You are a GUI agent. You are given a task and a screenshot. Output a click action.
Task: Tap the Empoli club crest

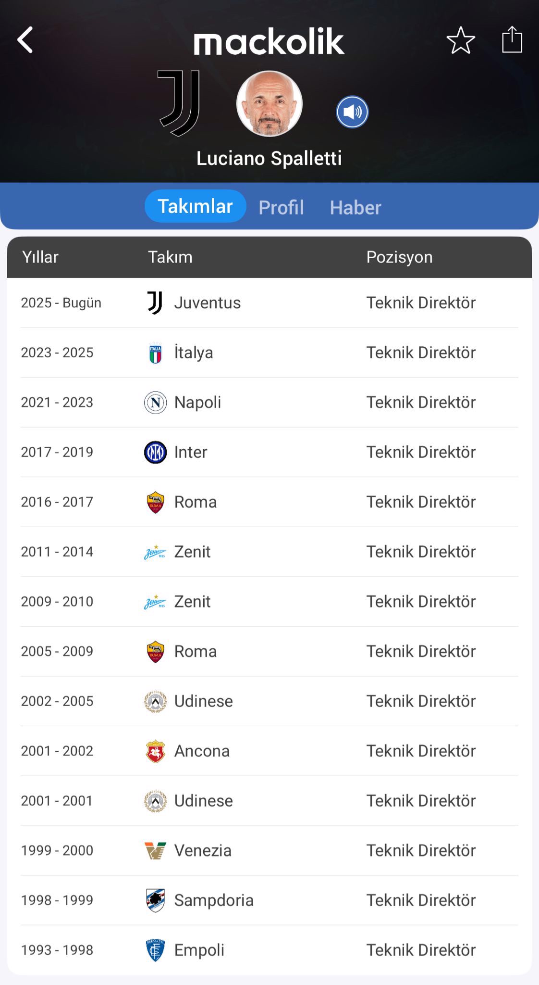coord(155,950)
